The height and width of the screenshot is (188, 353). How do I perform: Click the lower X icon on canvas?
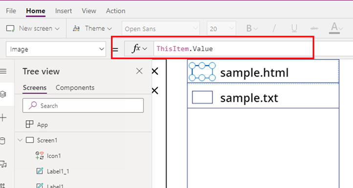point(155,91)
